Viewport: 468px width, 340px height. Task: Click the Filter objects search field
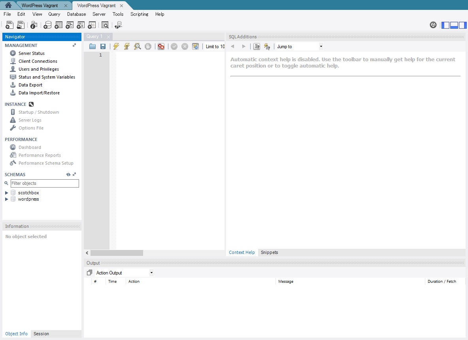pyautogui.click(x=45, y=183)
